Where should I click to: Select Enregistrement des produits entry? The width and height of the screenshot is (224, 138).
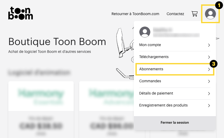(x=175, y=105)
